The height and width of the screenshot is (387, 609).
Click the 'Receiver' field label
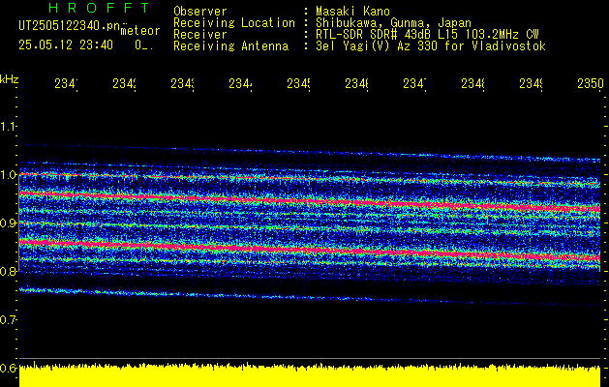click(200, 35)
